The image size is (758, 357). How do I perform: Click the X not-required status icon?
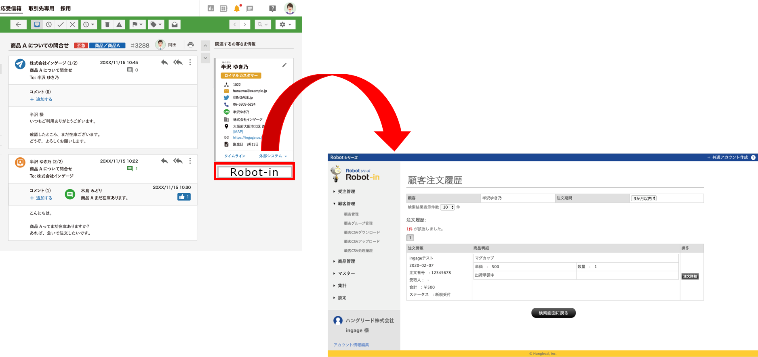tap(72, 25)
